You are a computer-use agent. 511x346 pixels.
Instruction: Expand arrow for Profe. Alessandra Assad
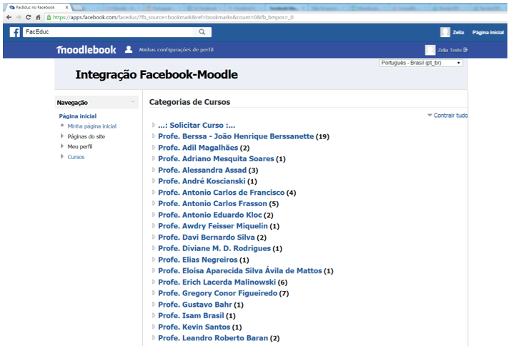154,170
